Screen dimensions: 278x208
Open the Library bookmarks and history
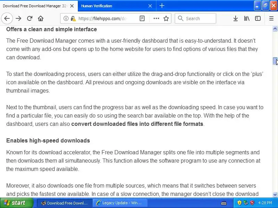pyautogui.click(x=247, y=18)
